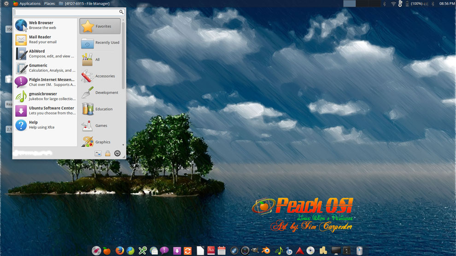456x256 pixels.
Task: Open the blank document dock icon
Action: (200, 250)
